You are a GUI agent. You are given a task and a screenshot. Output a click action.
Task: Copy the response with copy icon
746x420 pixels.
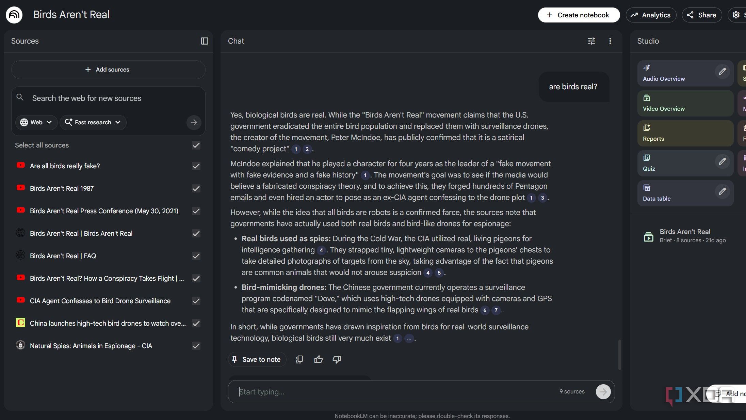(x=299, y=359)
